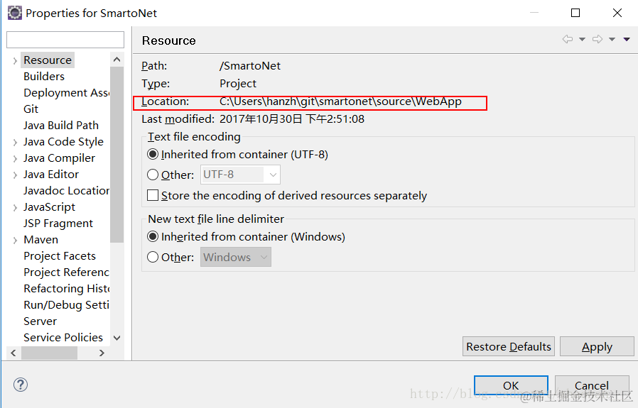Viewport: 638px width, 408px height.
Task: Select Resource in the properties tree
Action: pyautogui.click(x=48, y=60)
